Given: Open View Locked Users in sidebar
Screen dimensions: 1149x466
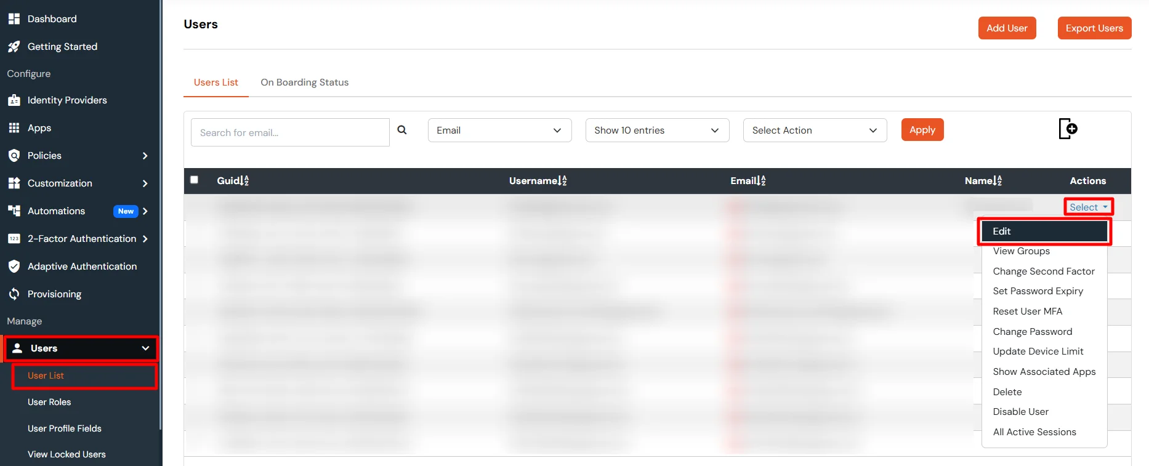Looking at the screenshot, I should click(67, 454).
